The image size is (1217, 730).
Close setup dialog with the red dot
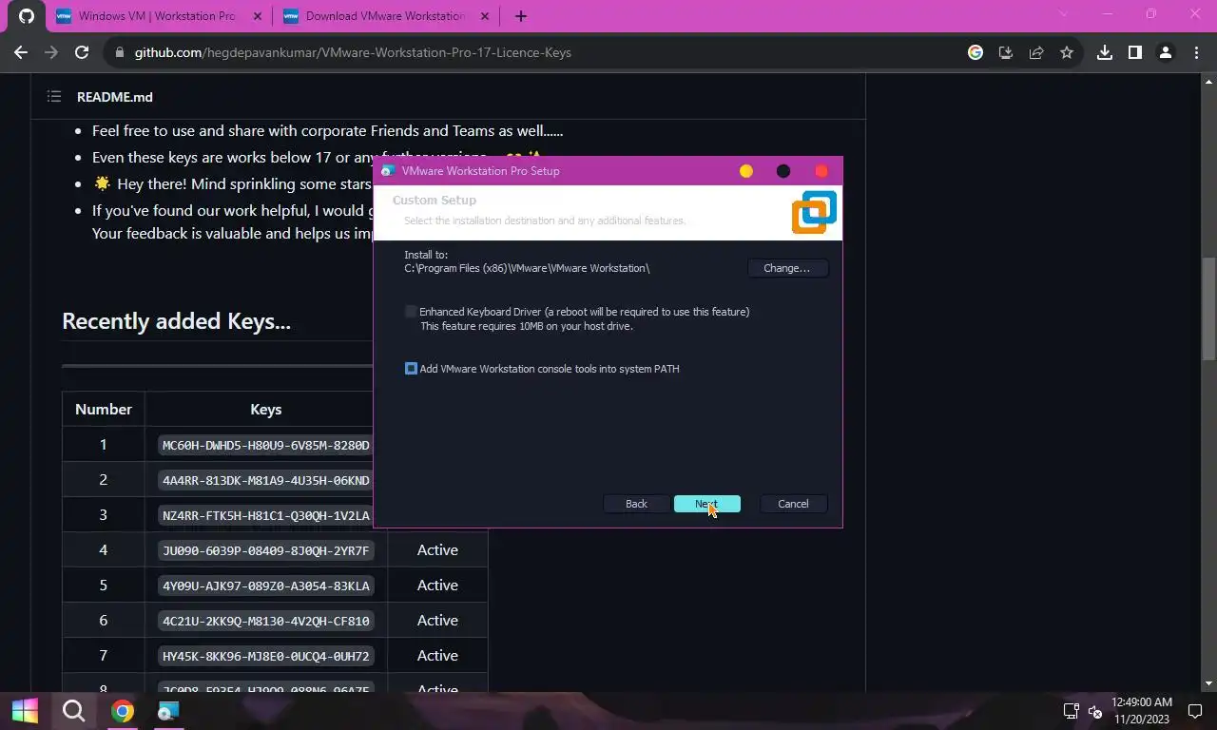pyautogui.click(x=821, y=171)
